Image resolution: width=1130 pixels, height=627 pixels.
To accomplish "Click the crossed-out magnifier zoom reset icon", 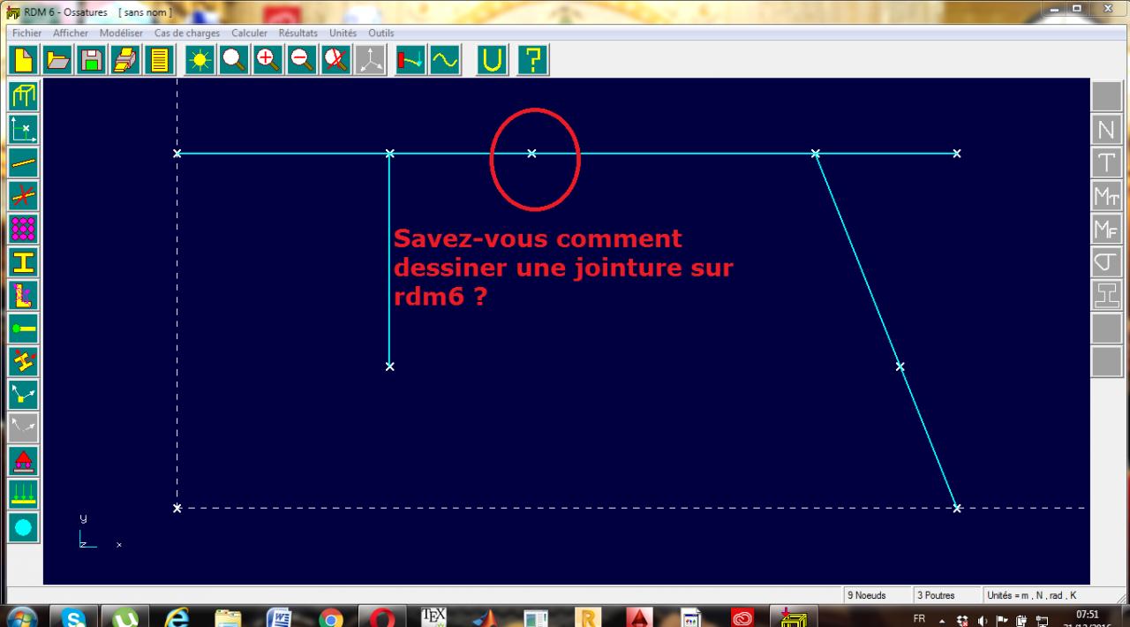I will click(x=335, y=60).
